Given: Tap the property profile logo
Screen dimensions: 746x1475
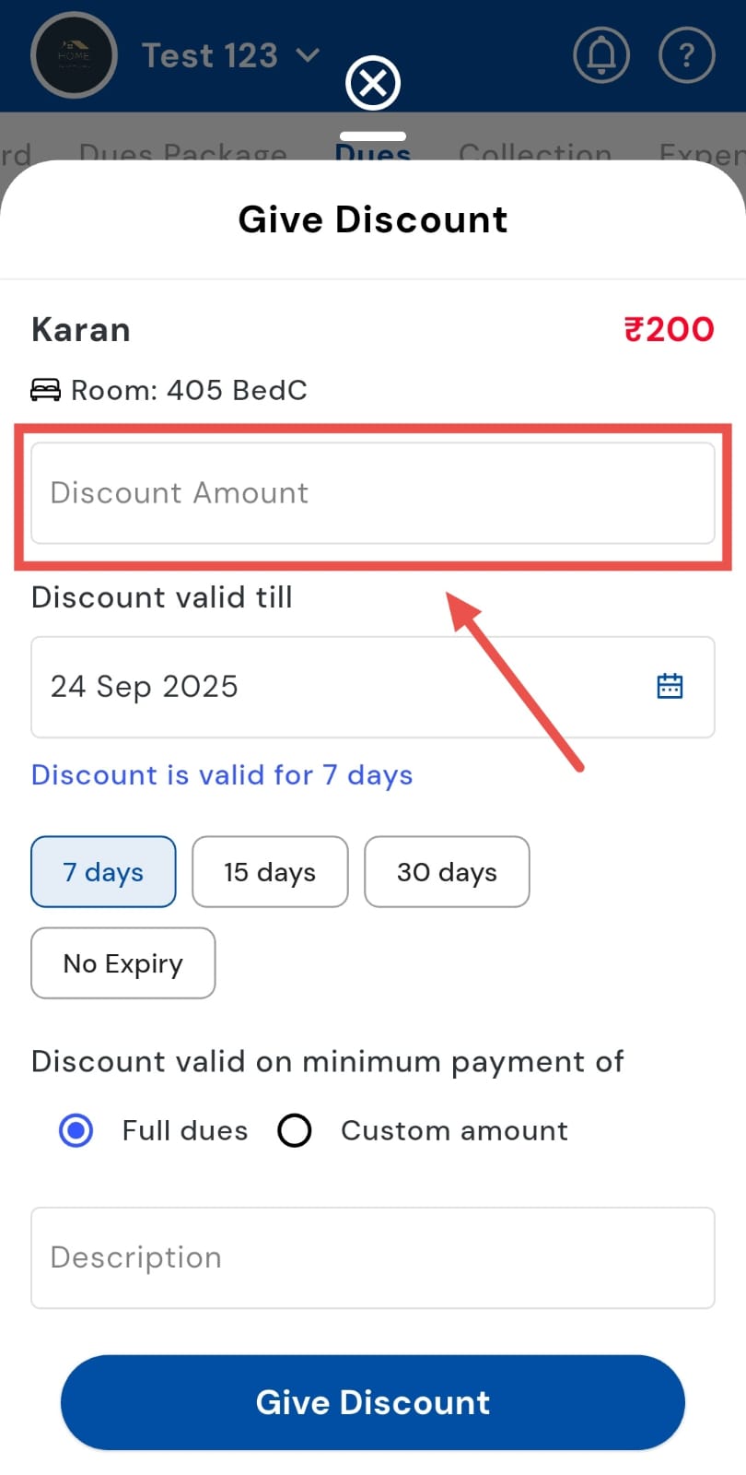Looking at the screenshot, I should point(74,55).
